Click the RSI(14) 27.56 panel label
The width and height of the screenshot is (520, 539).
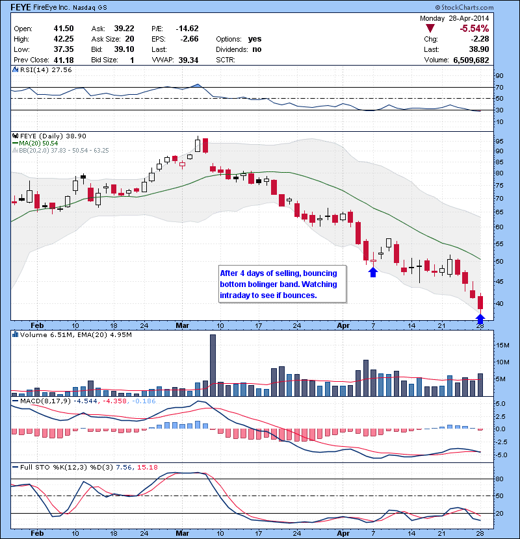[x=45, y=69]
